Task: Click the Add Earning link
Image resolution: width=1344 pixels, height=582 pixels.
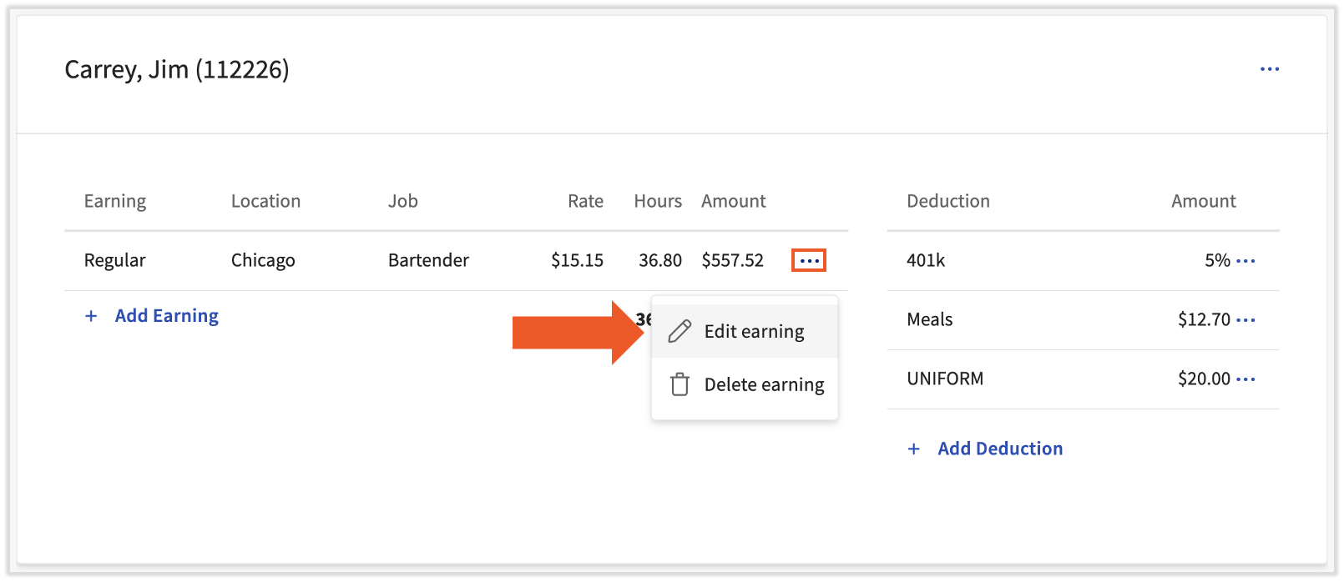Action: [x=166, y=316]
